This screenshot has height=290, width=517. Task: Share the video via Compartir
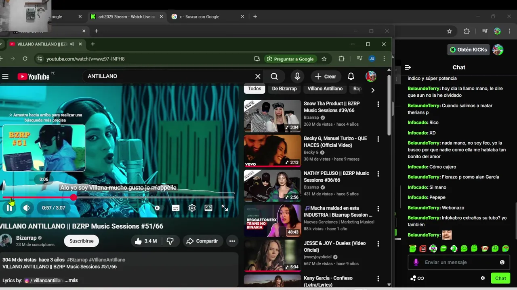click(202, 241)
